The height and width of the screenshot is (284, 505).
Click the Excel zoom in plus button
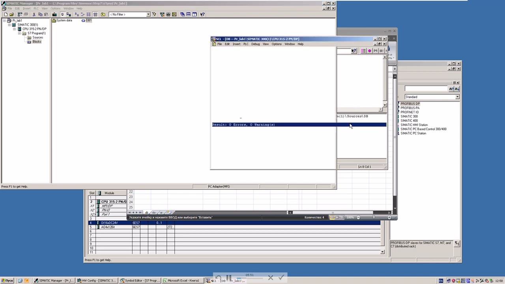point(389,217)
